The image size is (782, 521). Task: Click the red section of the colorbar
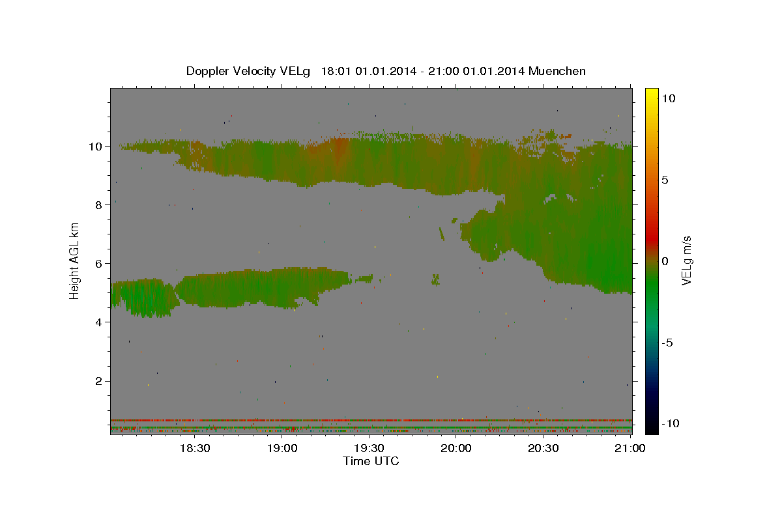coord(651,238)
